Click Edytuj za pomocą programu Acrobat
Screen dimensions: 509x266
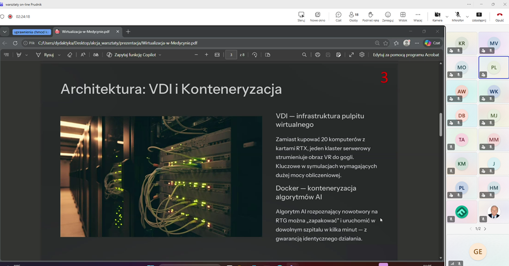click(406, 54)
